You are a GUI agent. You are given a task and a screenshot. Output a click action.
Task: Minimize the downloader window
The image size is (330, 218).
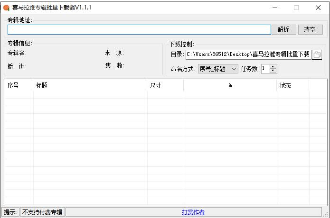point(274,8)
